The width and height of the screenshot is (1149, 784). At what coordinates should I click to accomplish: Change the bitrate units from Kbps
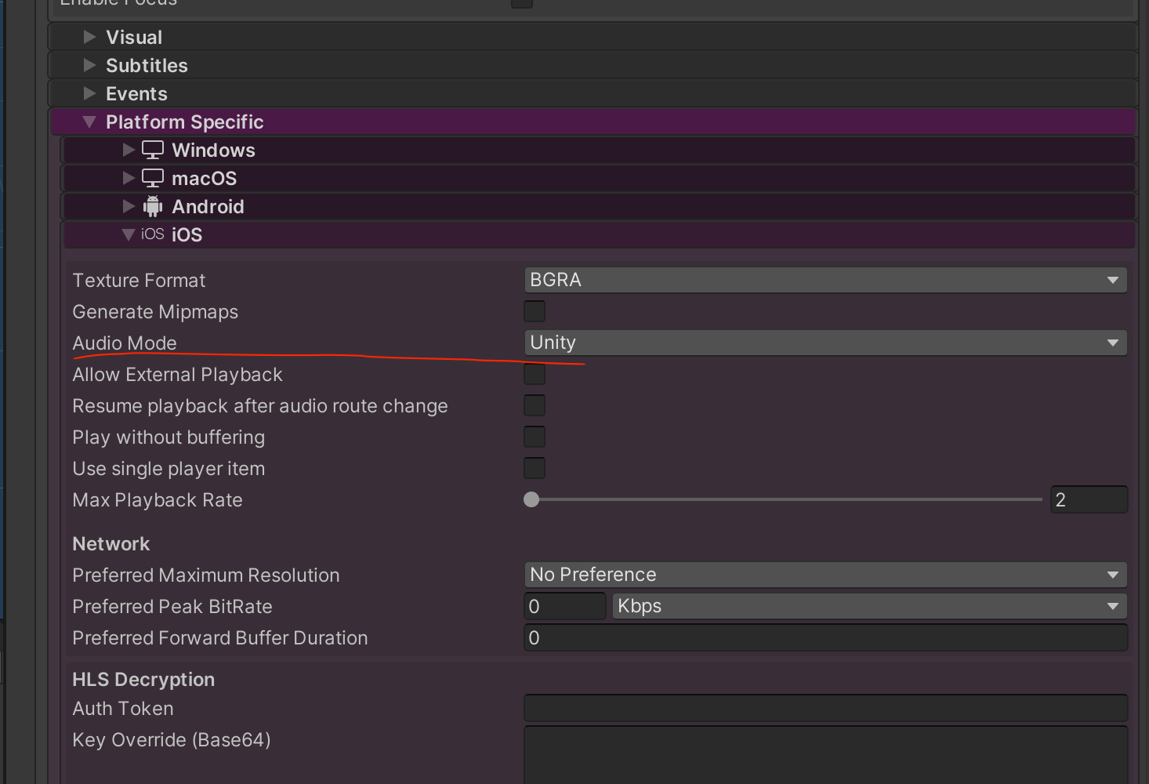click(868, 606)
